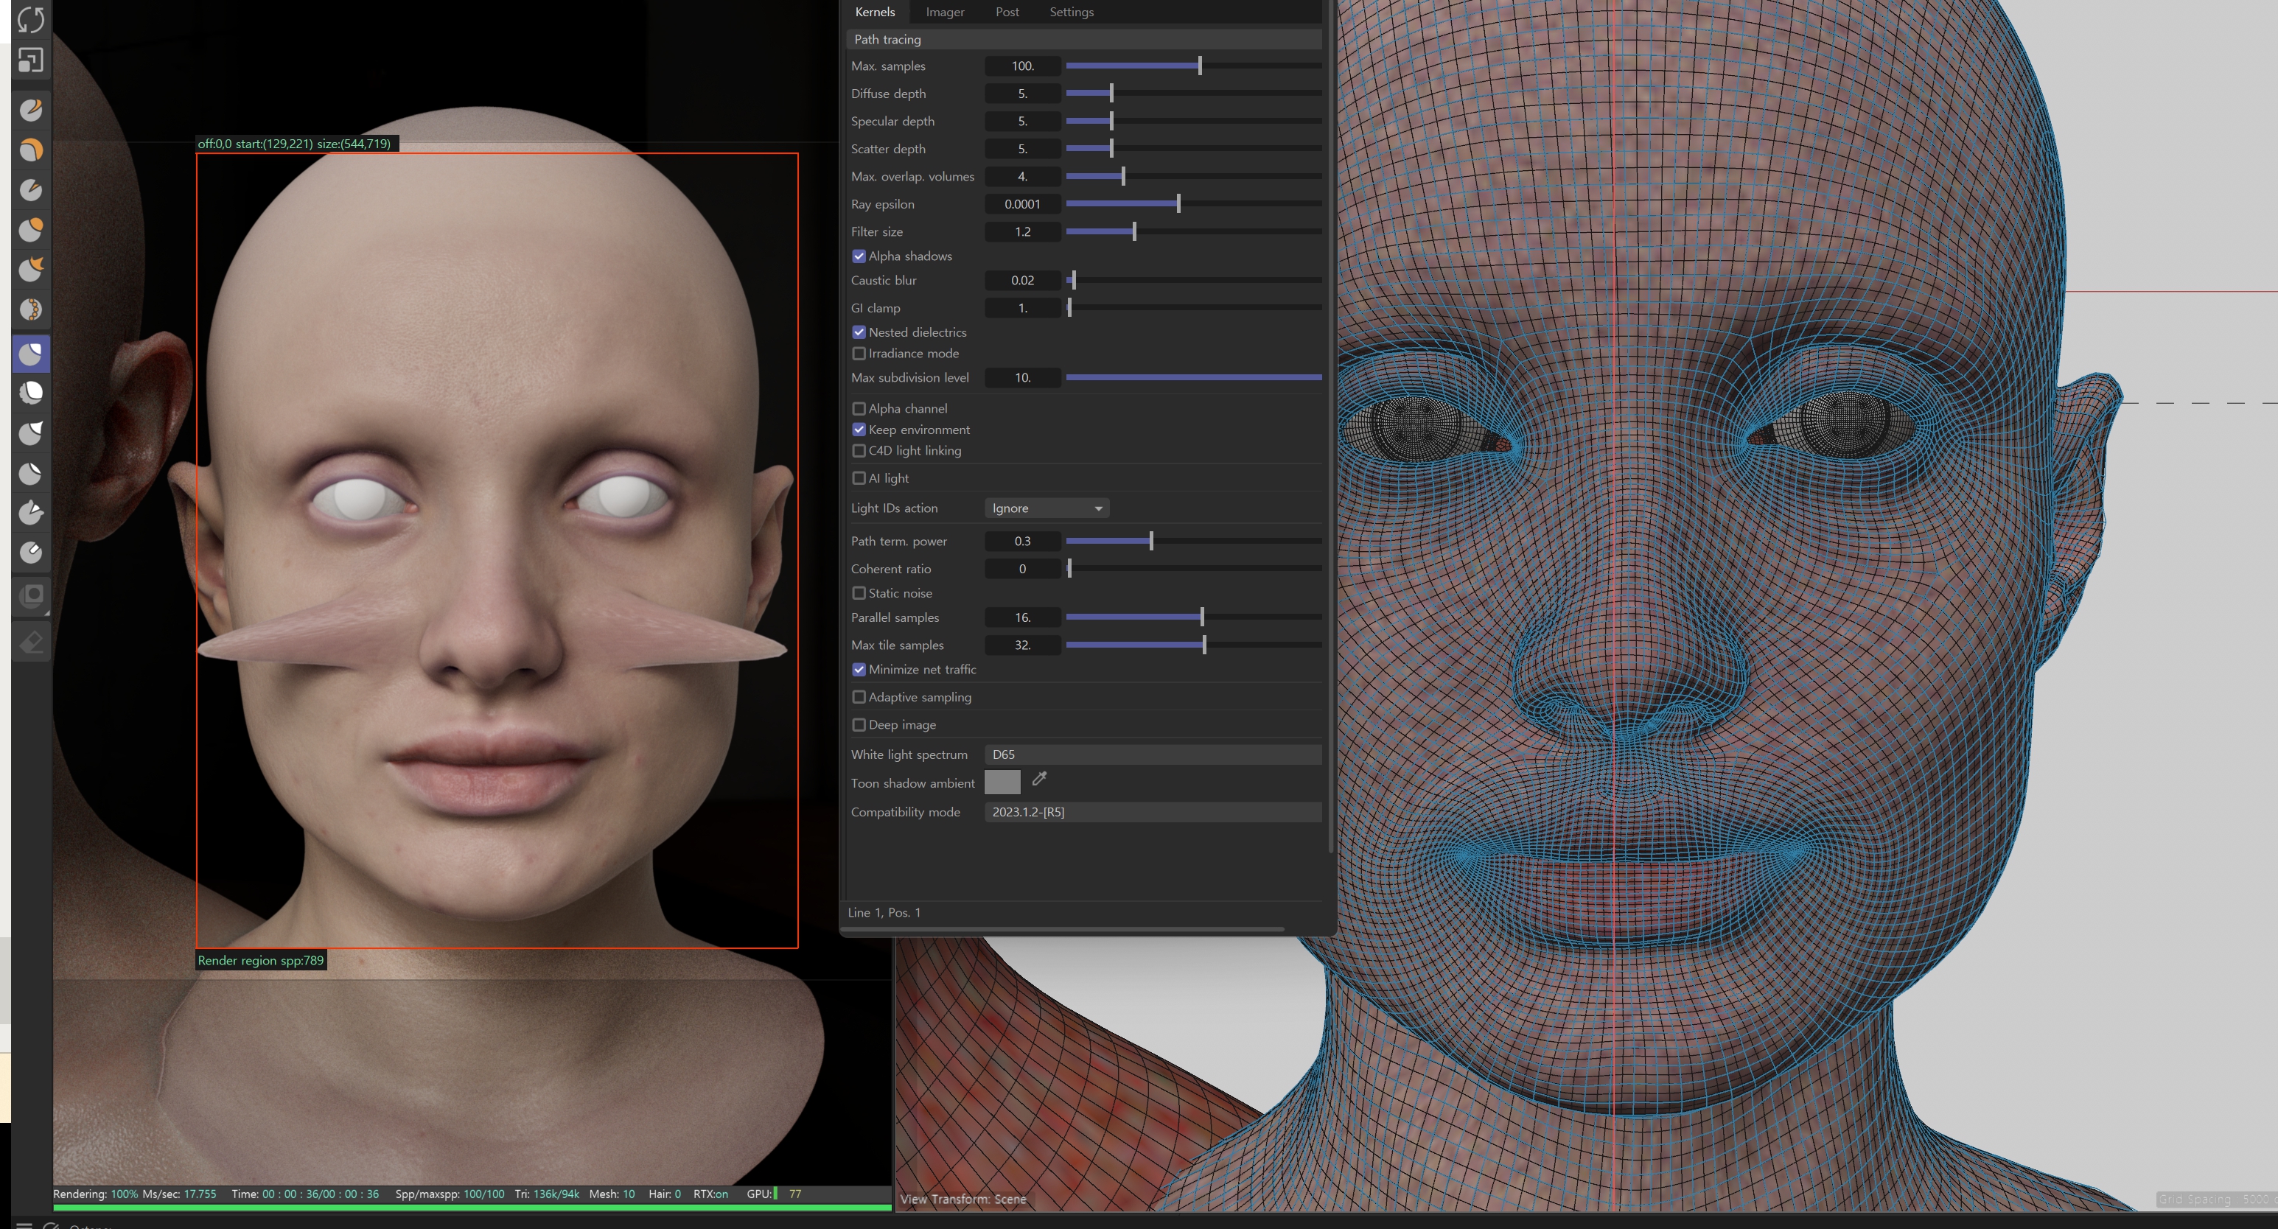Disable Minimize net traffic
The image size is (2278, 1229).
pyautogui.click(x=859, y=669)
